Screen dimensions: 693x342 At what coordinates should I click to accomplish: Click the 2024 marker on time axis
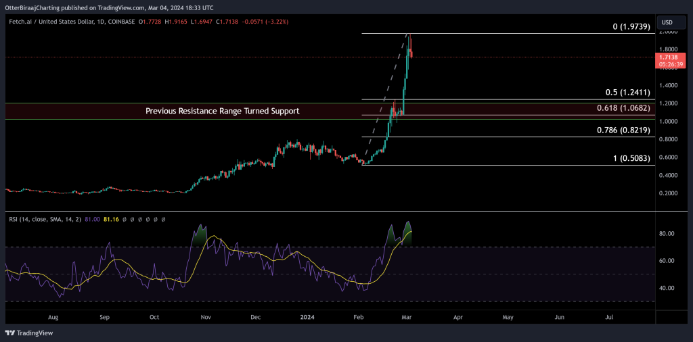point(308,316)
